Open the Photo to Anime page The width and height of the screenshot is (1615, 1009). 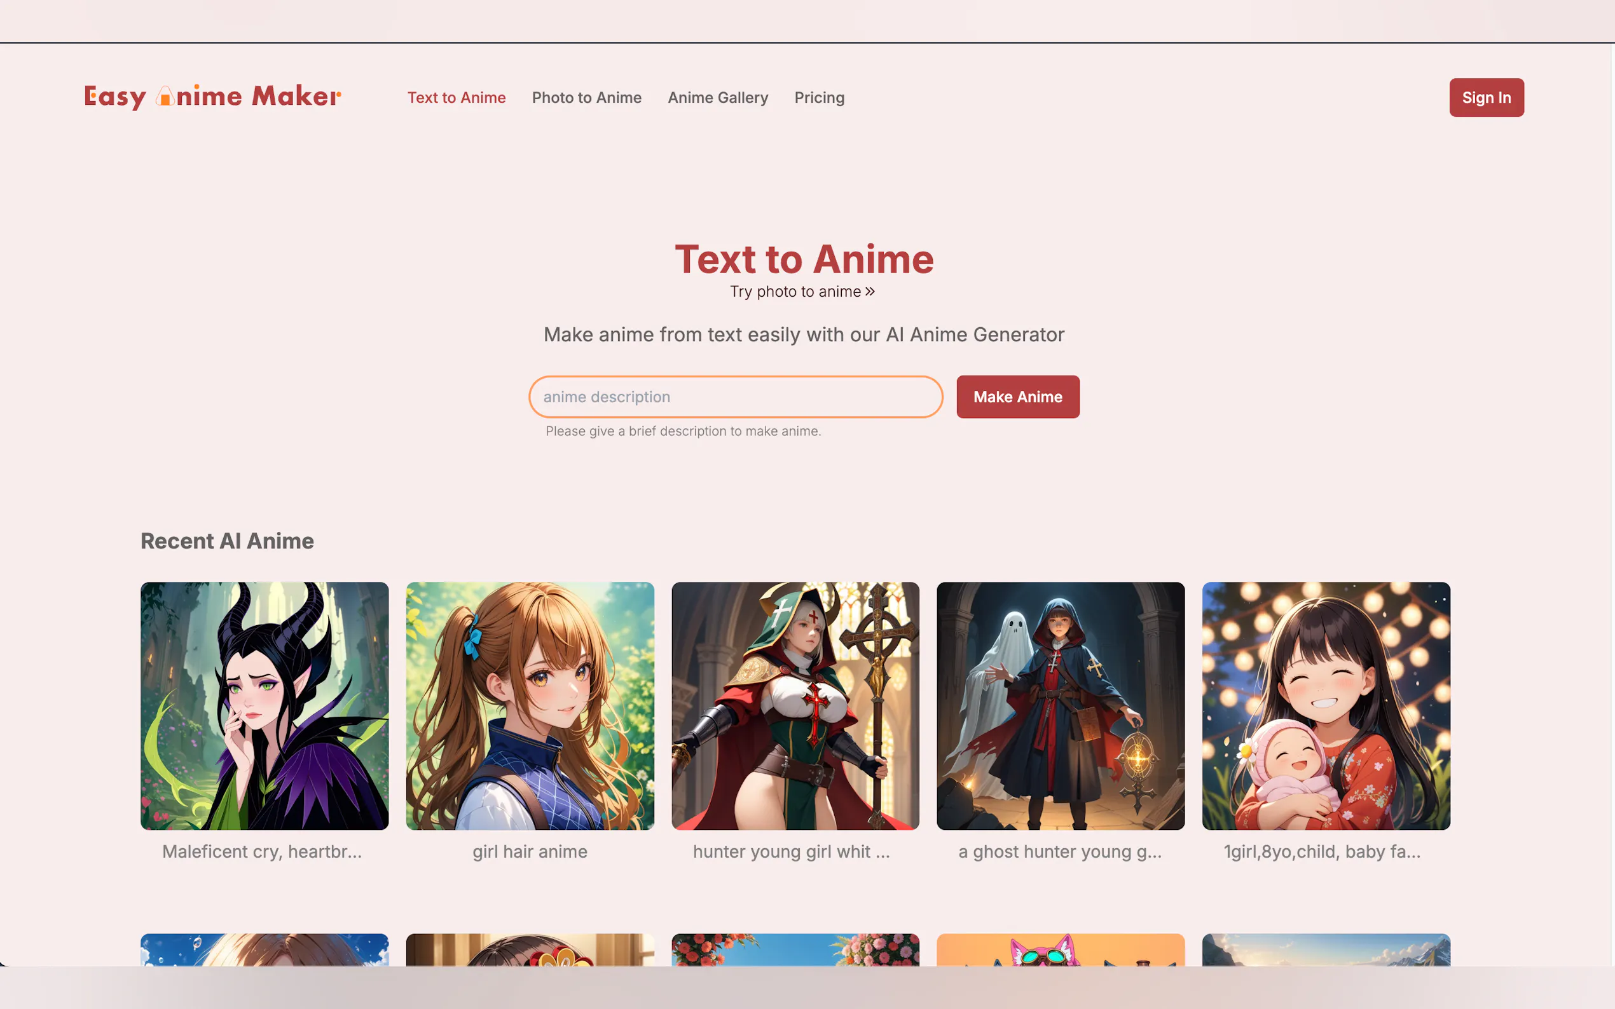(586, 97)
